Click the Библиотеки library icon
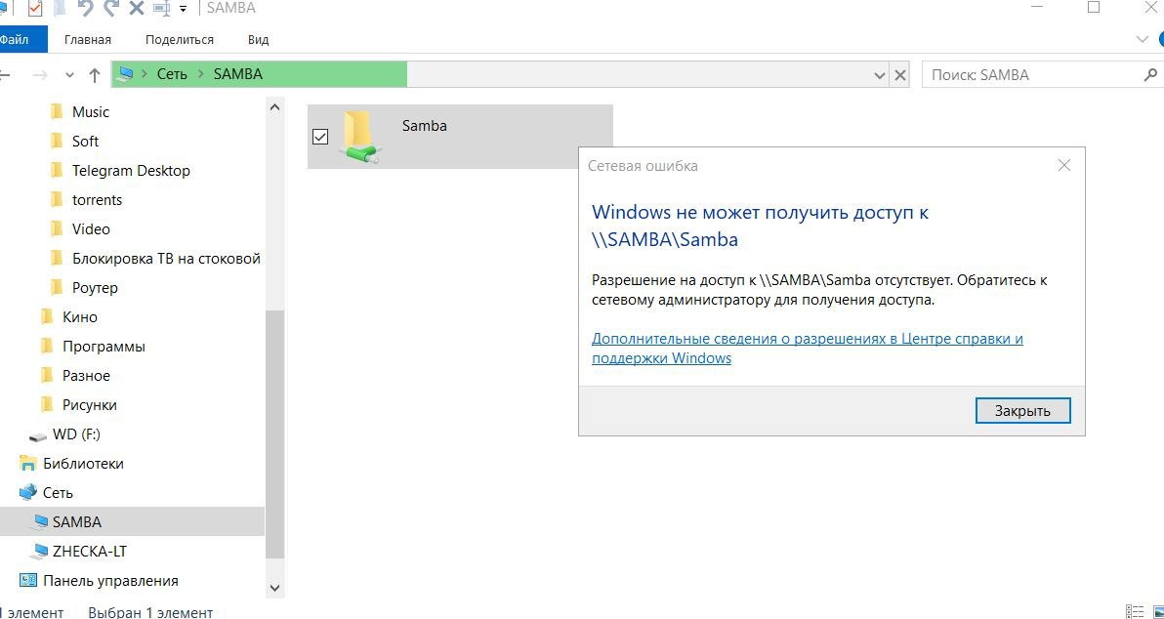This screenshot has height=619, width=1164. (x=27, y=464)
